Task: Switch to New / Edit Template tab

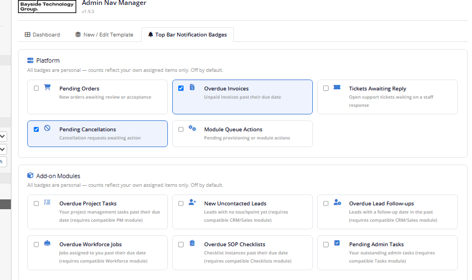Action: tap(104, 34)
